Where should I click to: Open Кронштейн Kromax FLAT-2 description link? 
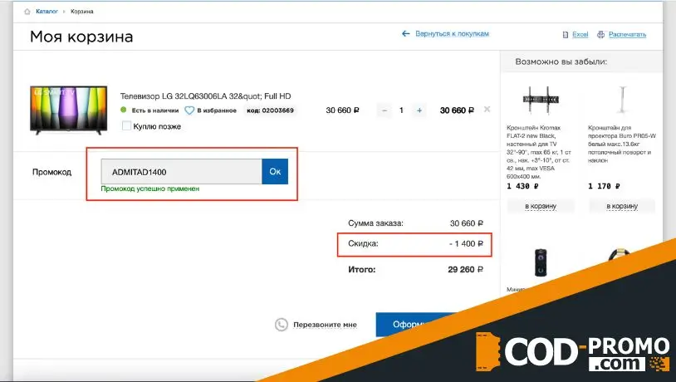(539, 152)
